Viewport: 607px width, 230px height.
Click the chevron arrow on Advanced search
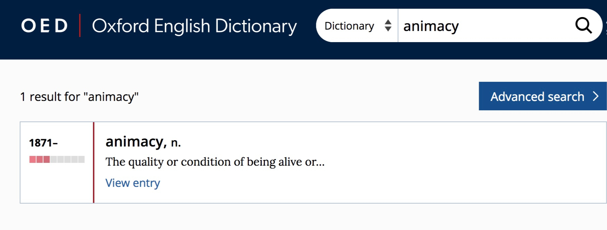595,96
